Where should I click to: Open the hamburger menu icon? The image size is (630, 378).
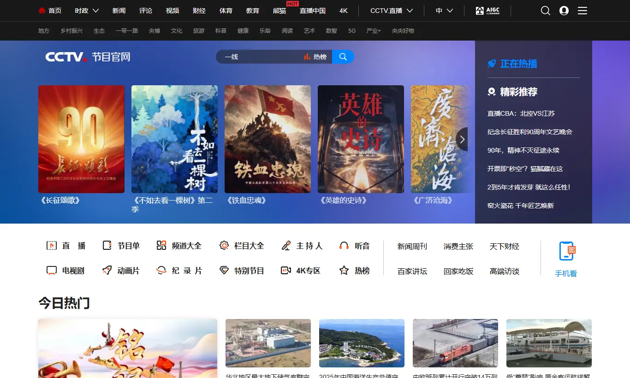pyautogui.click(x=582, y=11)
